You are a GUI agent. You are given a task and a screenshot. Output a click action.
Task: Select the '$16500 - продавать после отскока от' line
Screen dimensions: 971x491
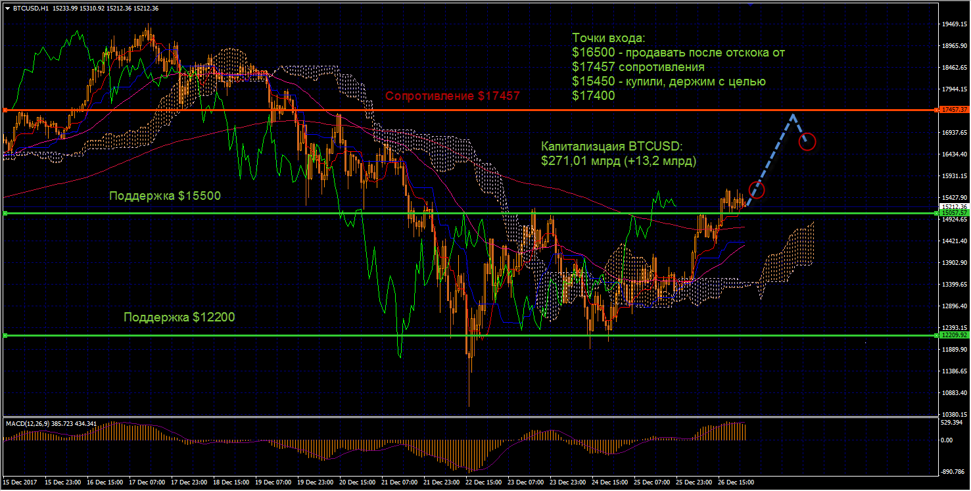point(678,52)
